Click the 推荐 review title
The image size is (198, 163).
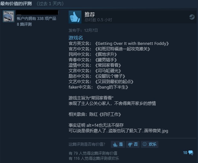click(x=90, y=14)
